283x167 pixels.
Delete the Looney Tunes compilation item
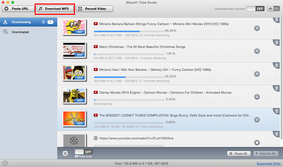point(277,111)
